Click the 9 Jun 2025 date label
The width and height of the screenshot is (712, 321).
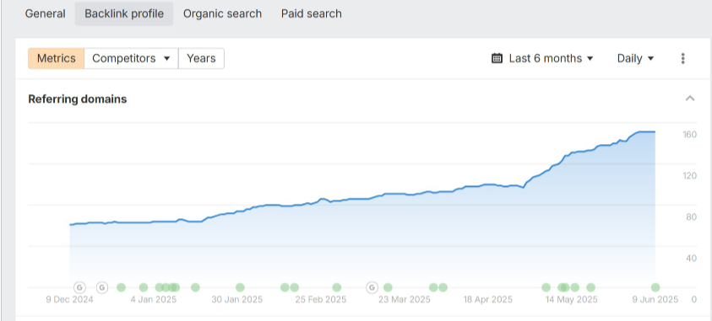tap(655, 300)
